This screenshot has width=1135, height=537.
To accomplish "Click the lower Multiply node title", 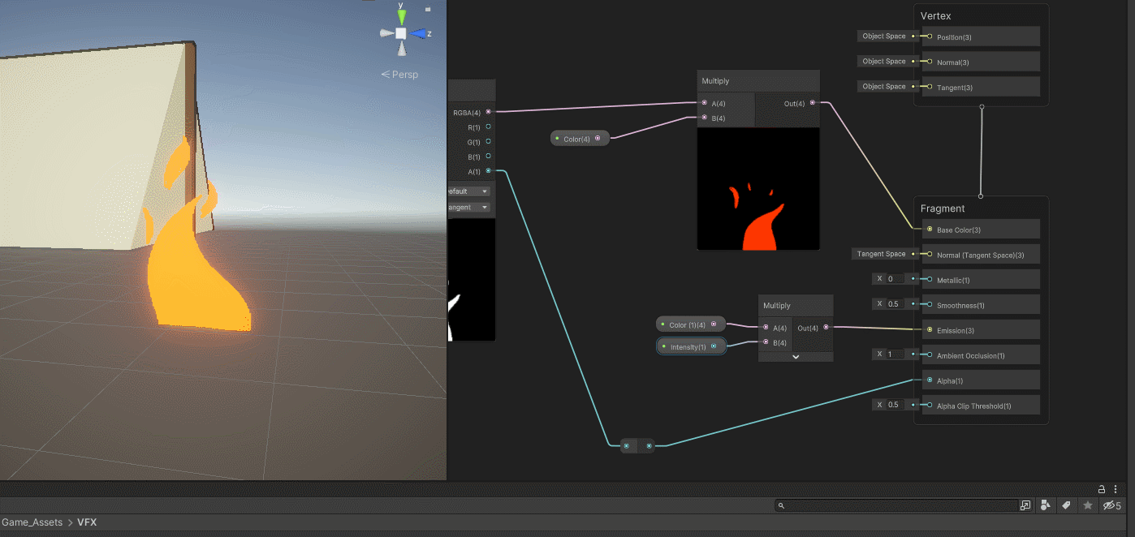I will pos(776,306).
